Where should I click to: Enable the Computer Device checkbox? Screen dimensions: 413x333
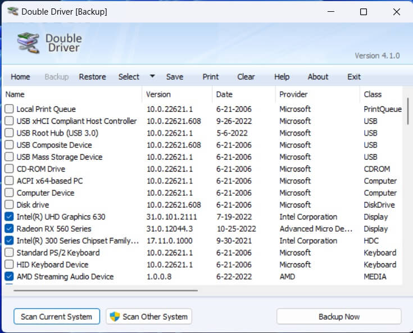9,192
